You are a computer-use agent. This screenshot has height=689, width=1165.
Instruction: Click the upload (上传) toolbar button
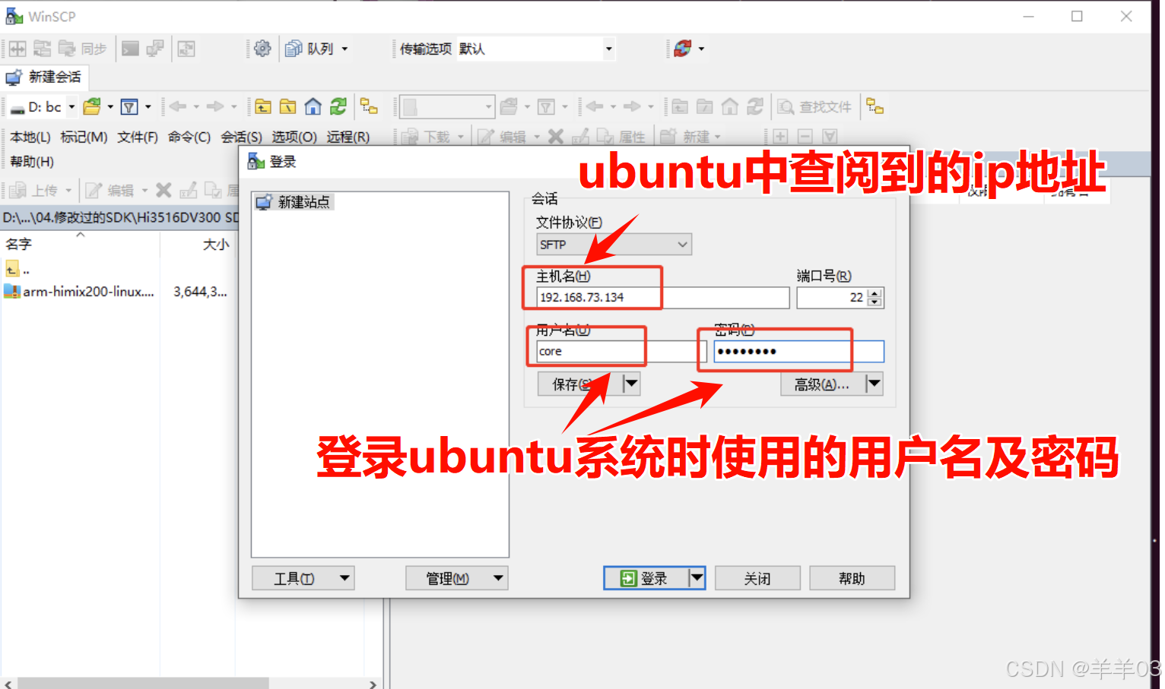click(x=34, y=190)
